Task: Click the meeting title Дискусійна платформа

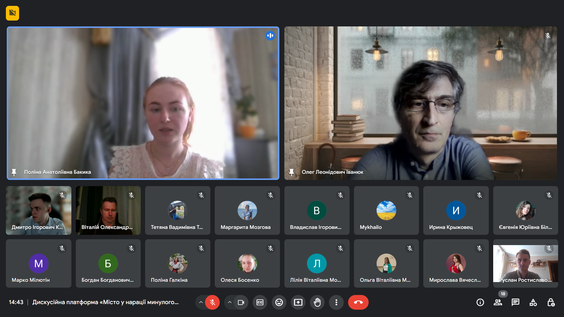Action: point(105,302)
